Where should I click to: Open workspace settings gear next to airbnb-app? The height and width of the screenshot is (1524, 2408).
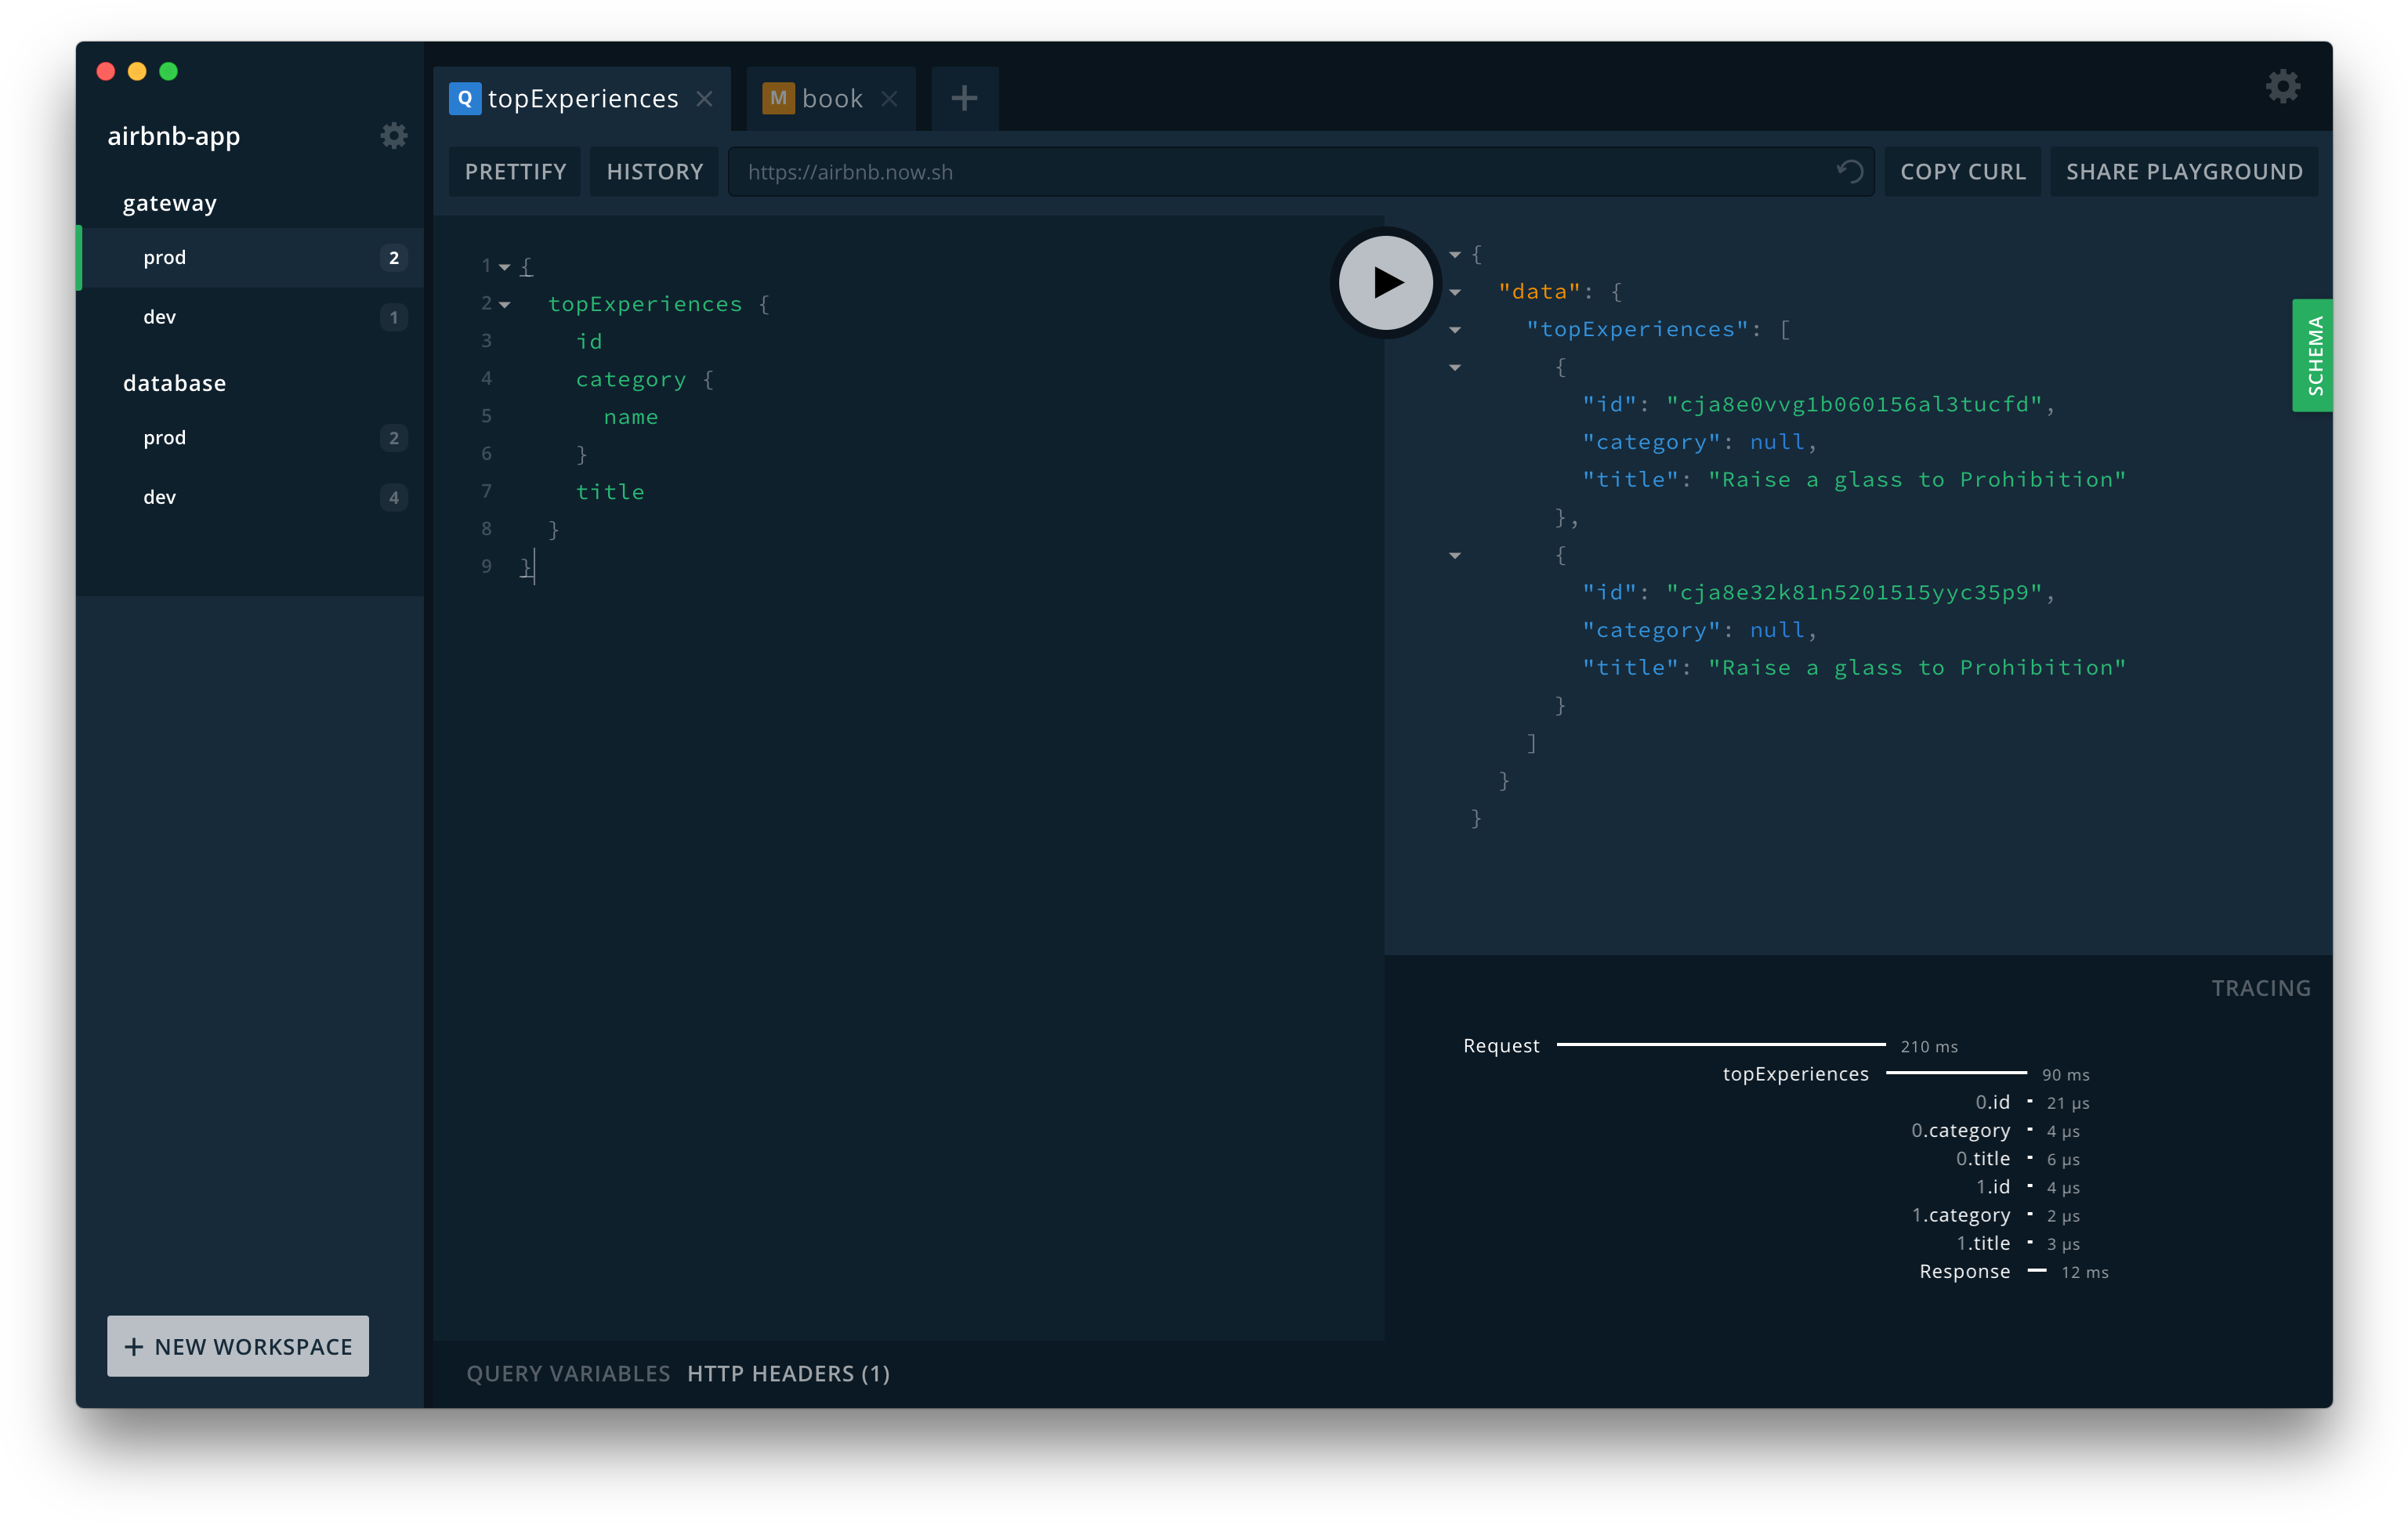point(393,136)
